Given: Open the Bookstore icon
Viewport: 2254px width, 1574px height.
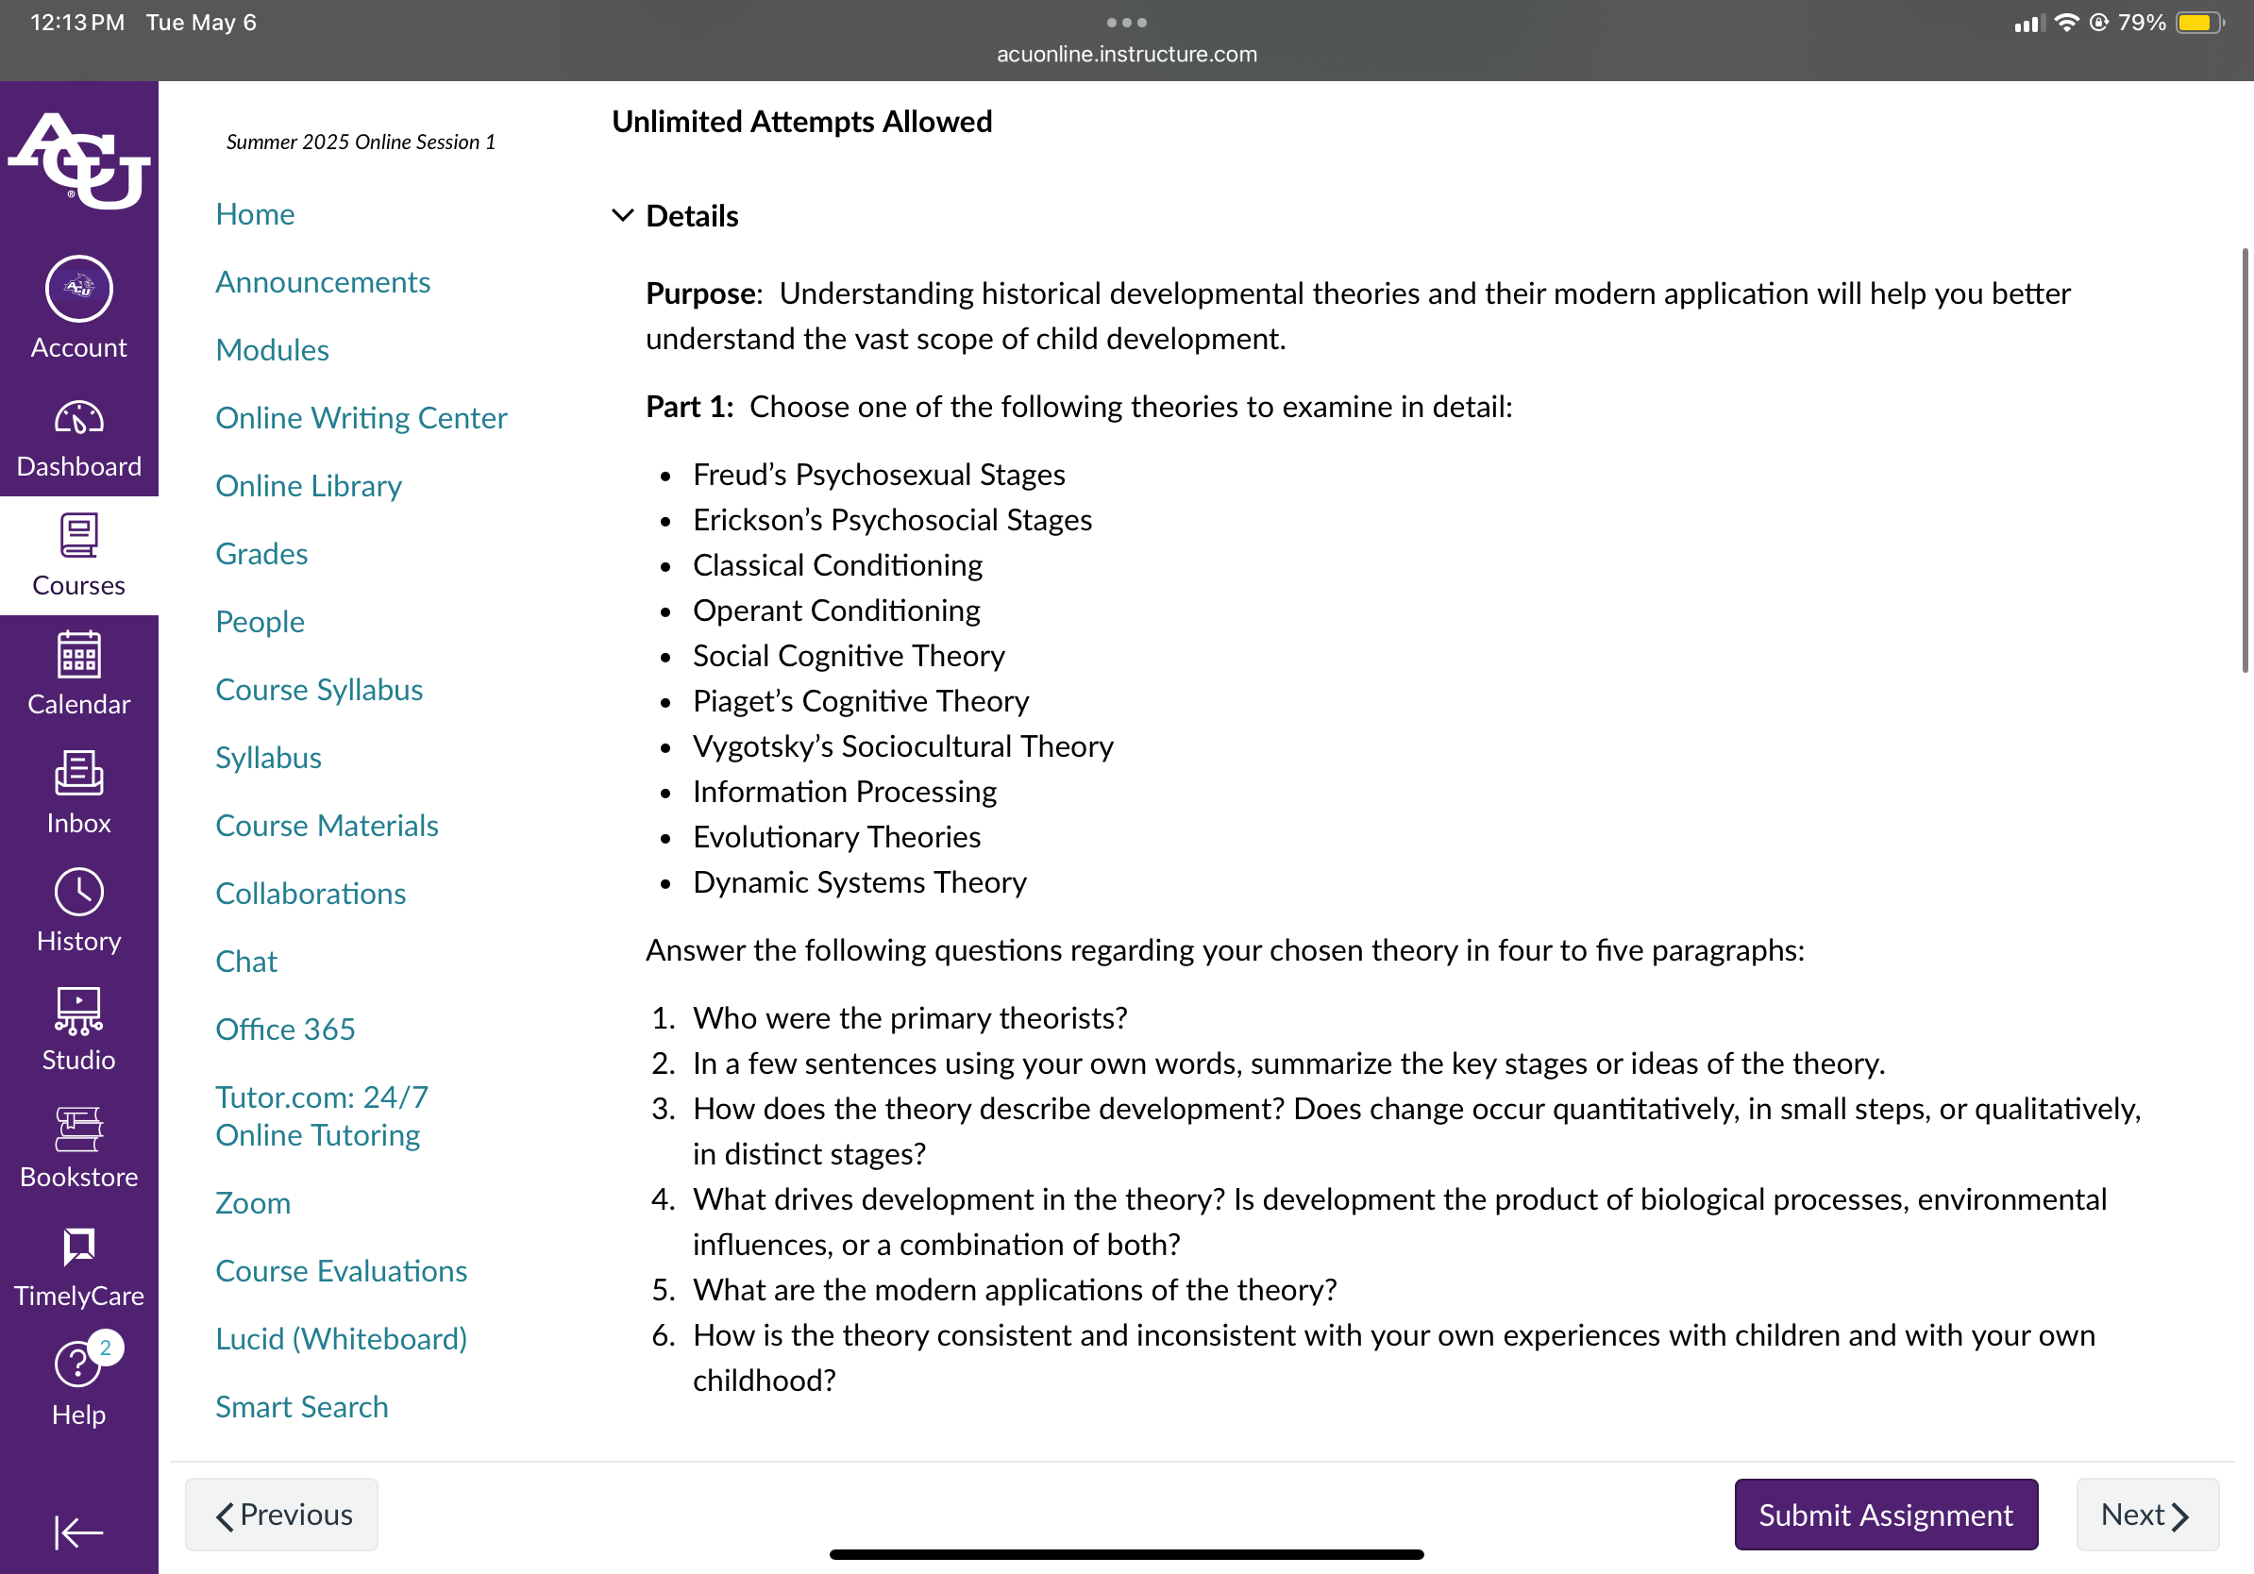Looking at the screenshot, I should pyautogui.click(x=78, y=1129).
